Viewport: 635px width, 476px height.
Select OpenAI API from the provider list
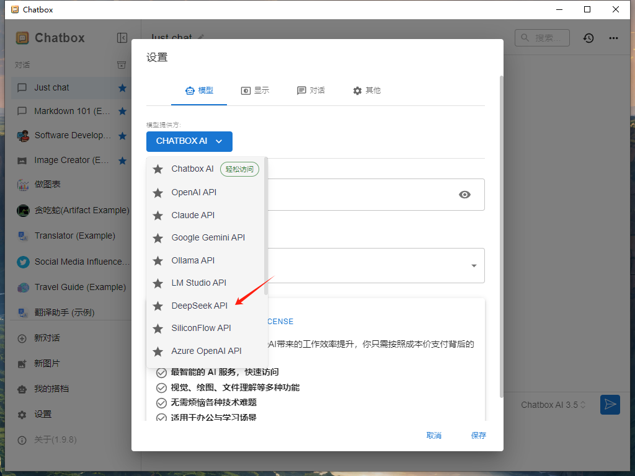click(205, 193)
